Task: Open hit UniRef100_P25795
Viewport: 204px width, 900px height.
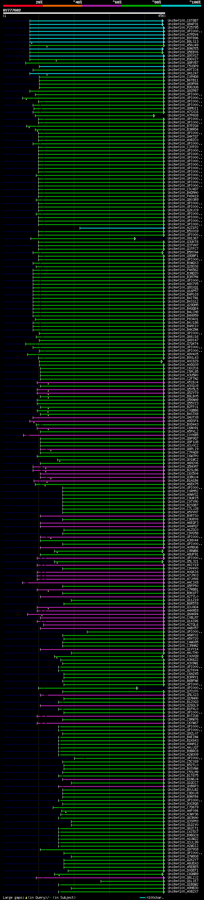Action: coord(183,27)
